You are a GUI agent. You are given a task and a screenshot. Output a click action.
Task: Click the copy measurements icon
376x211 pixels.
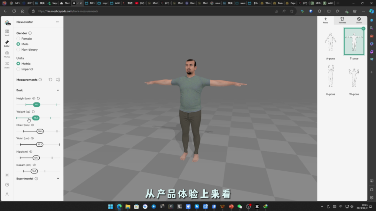coord(58,80)
